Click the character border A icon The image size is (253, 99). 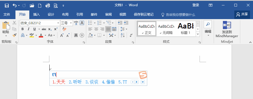pyautogui.click(x=82, y=23)
